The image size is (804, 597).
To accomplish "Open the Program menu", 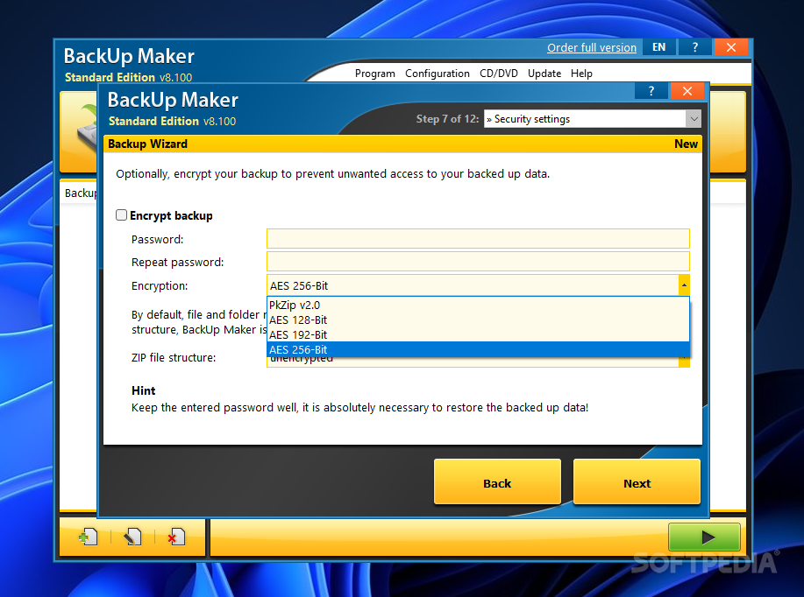I will point(375,74).
